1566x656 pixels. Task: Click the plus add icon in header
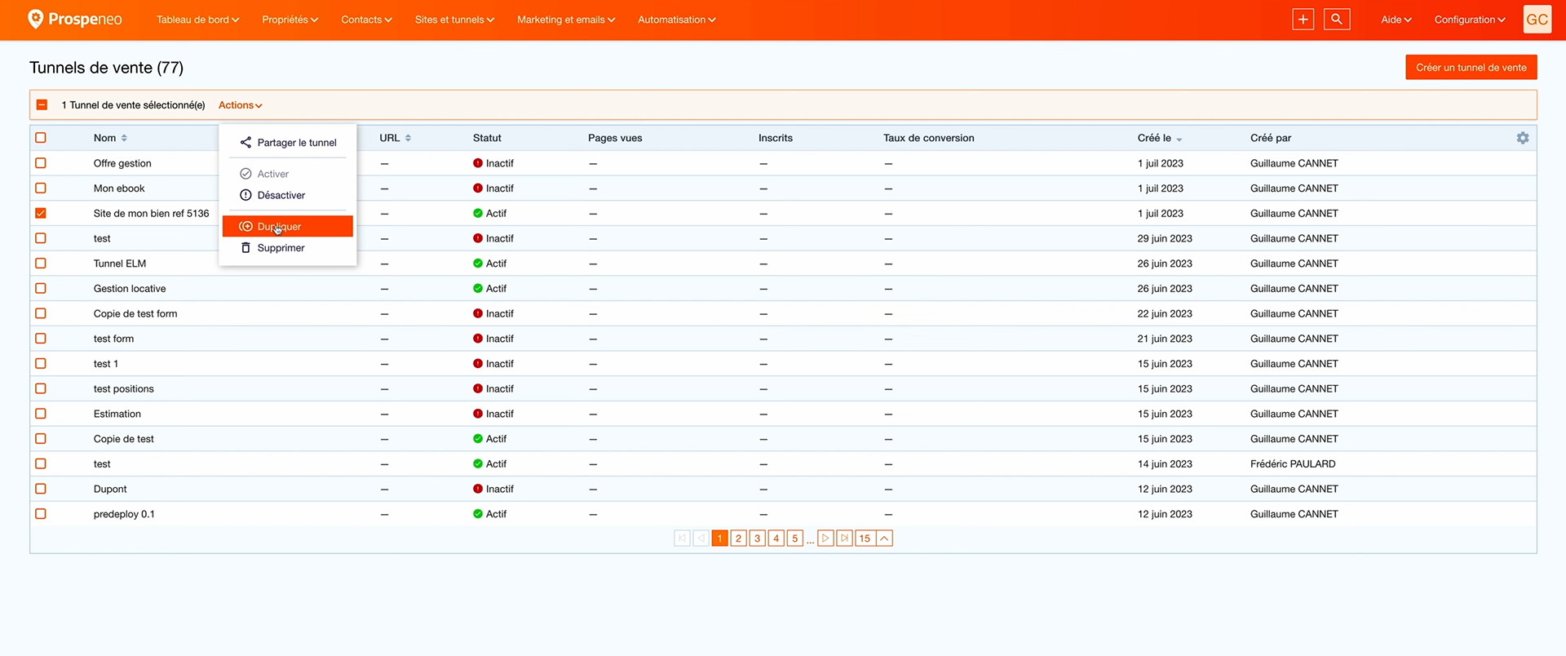pyautogui.click(x=1303, y=20)
